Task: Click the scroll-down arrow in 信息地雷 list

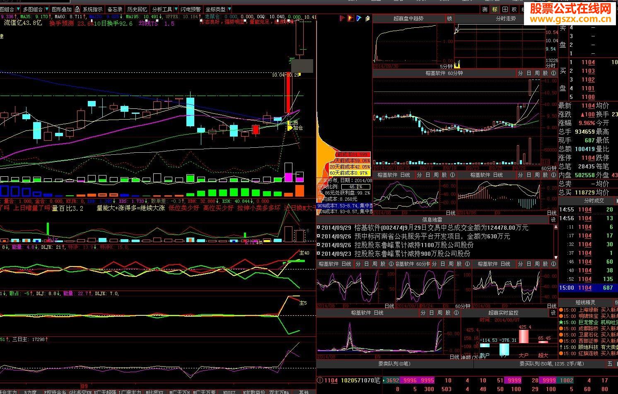Action: 555,257
